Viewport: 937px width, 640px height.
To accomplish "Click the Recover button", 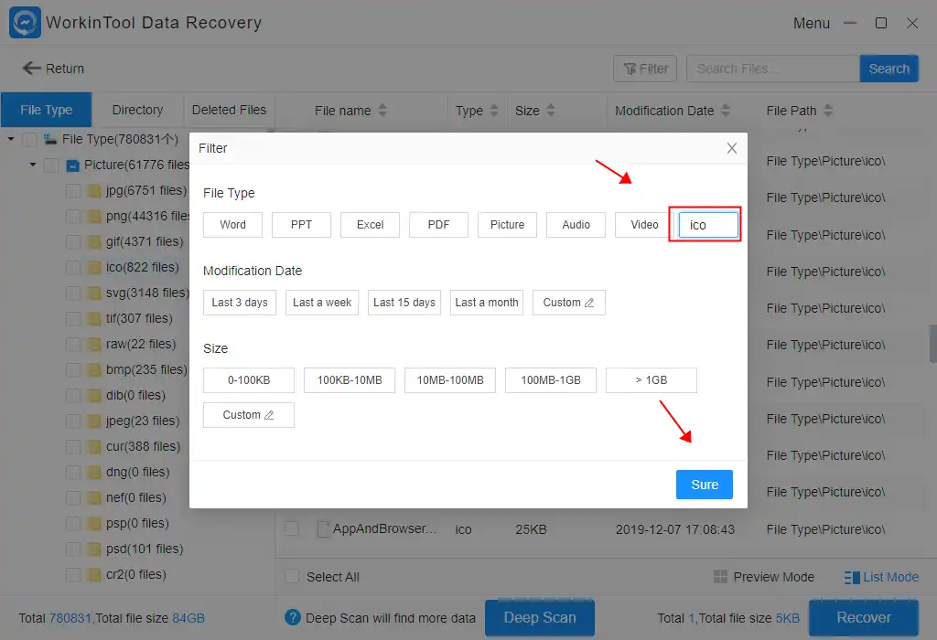I will [x=864, y=617].
